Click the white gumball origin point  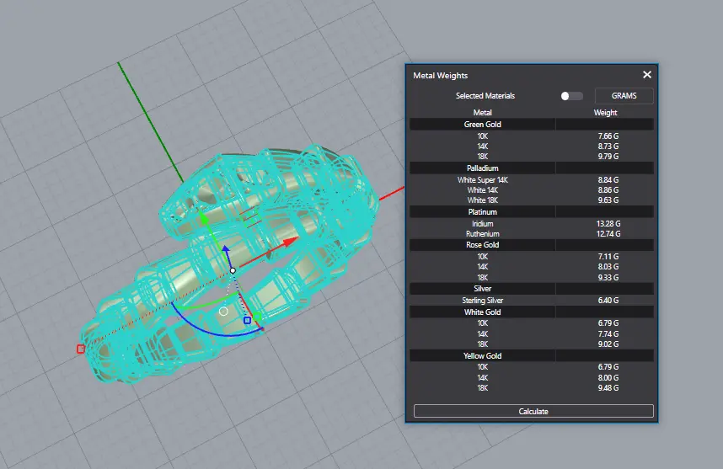pyautogui.click(x=233, y=270)
